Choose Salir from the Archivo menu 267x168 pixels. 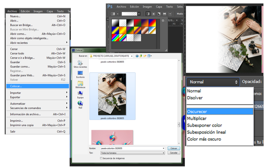tap(38, 132)
